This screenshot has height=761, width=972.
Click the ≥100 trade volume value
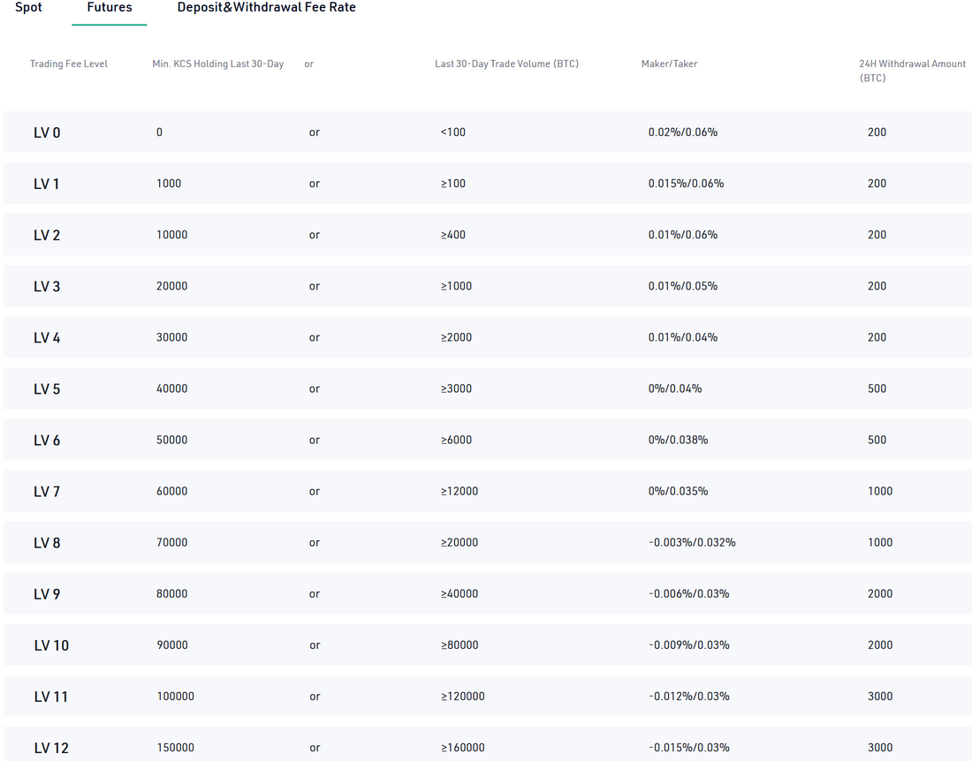[453, 184]
